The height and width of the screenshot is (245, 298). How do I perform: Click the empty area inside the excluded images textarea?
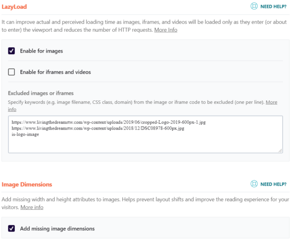[146, 145]
